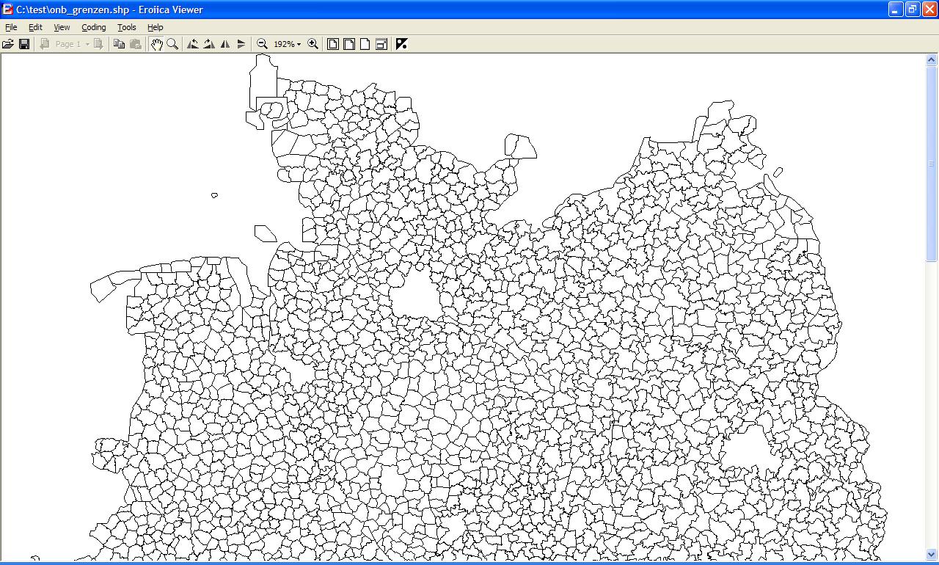Open the Coding menu

tap(93, 27)
